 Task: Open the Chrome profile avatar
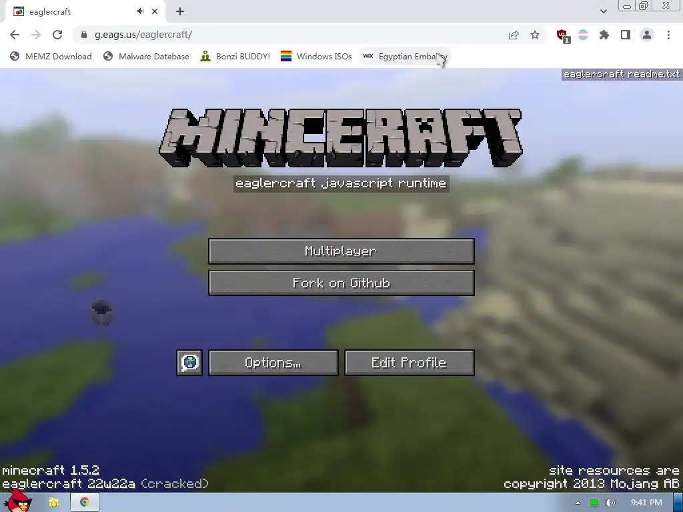(x=647, y=35)
